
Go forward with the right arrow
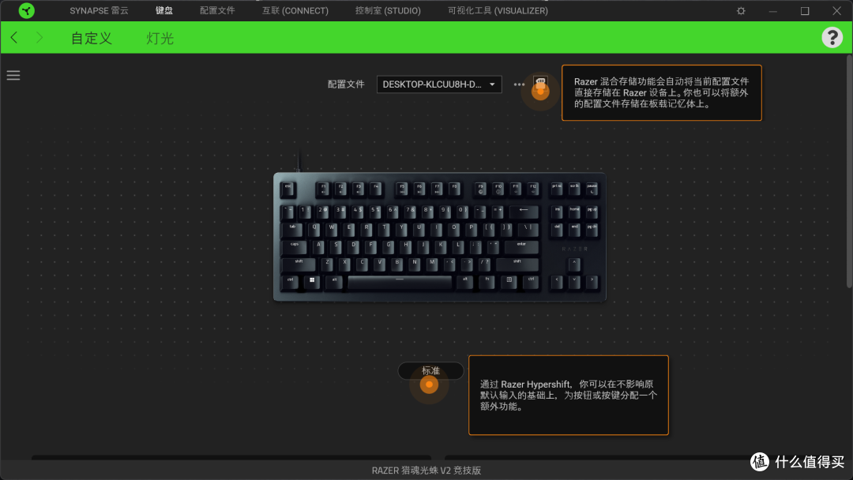click(x=39, y=38)
